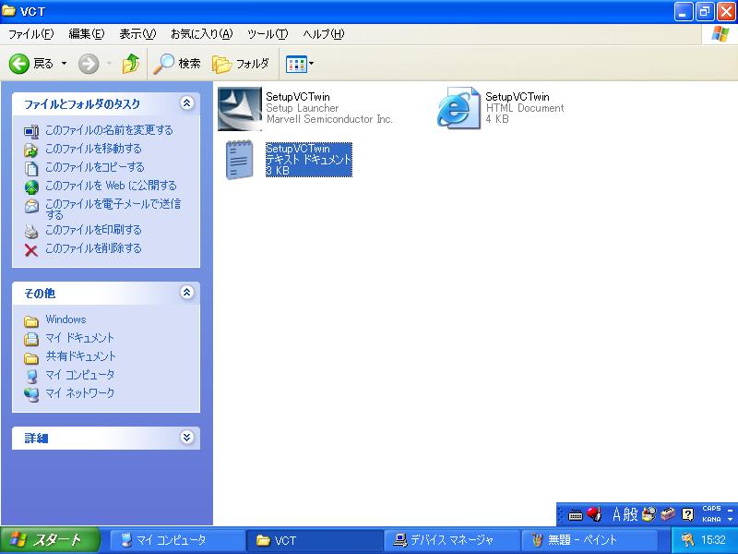
Task: Click the マイ ネットワーク globe icon
Action: tap(31, 395)
